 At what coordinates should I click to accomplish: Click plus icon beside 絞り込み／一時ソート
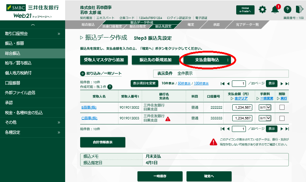[x=83, y=74]
